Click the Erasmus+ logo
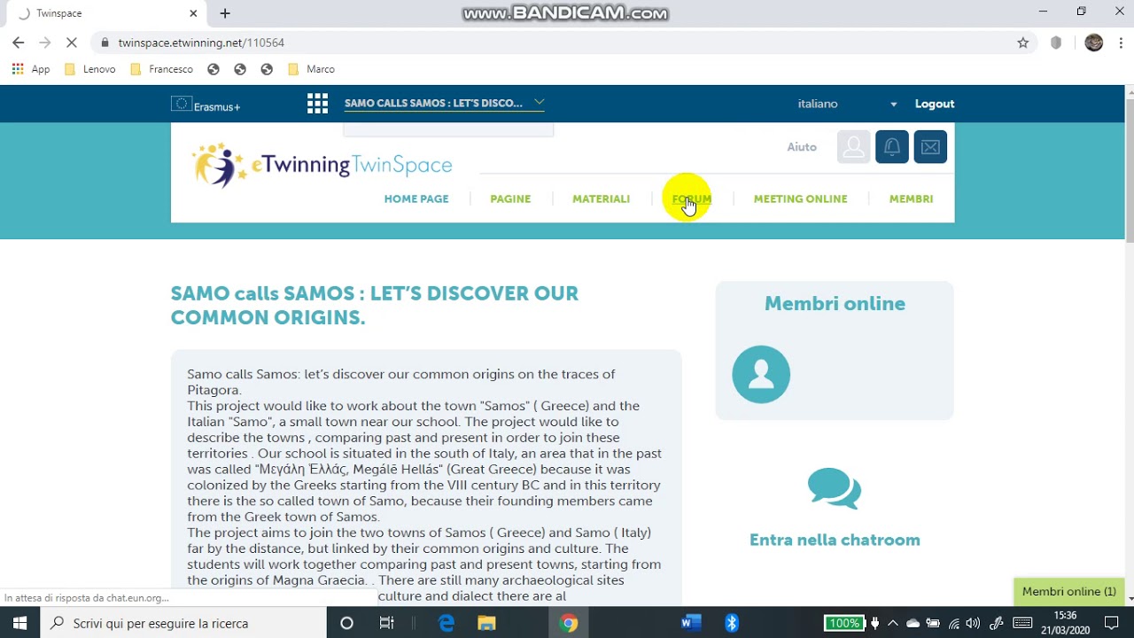This screenshot has height=638, width=1134. coord(206,105)
